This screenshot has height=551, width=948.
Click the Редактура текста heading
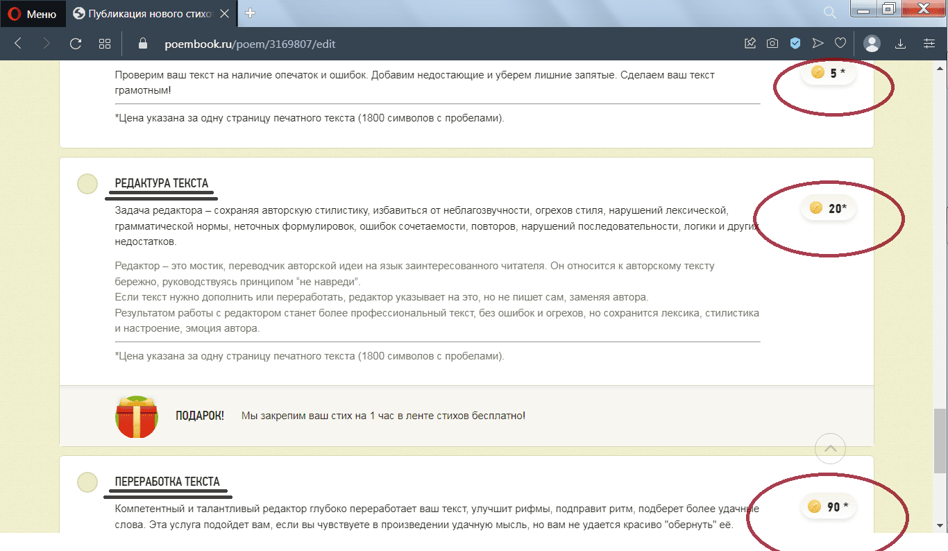tap(161, 183)
